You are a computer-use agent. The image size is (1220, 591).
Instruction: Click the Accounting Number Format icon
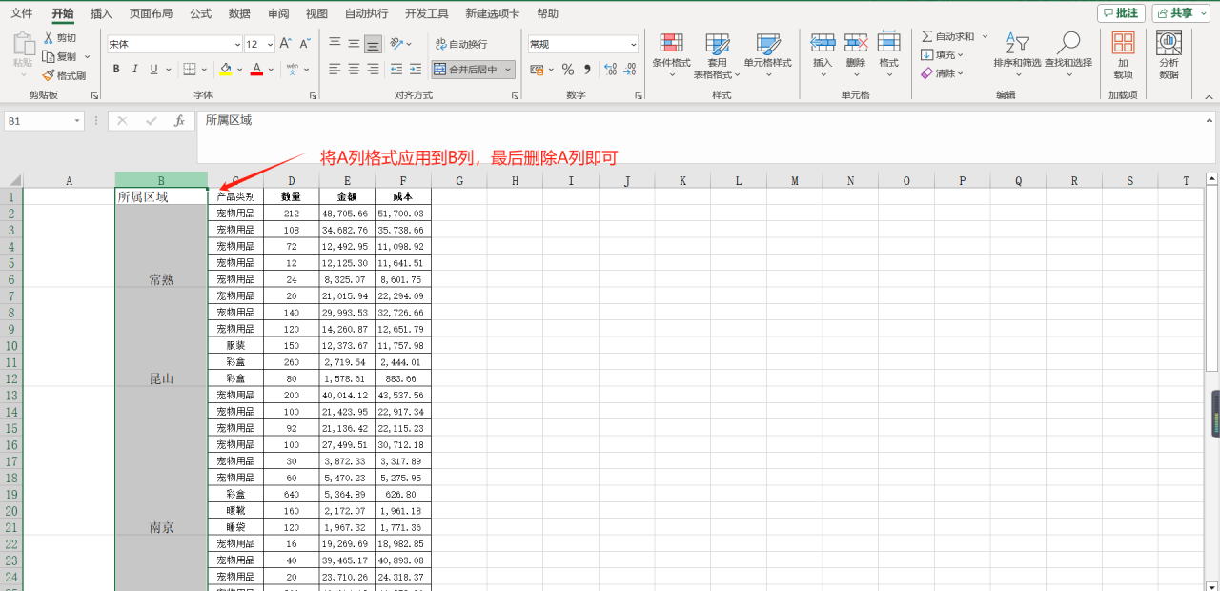tap(537, 69)
